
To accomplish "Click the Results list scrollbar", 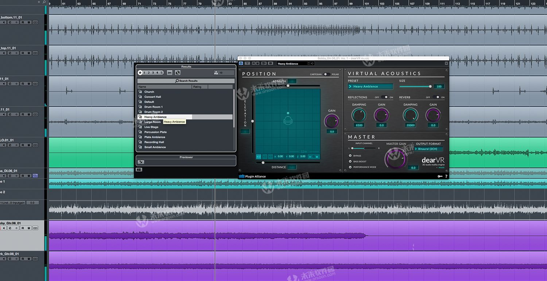I will (234, 109).
